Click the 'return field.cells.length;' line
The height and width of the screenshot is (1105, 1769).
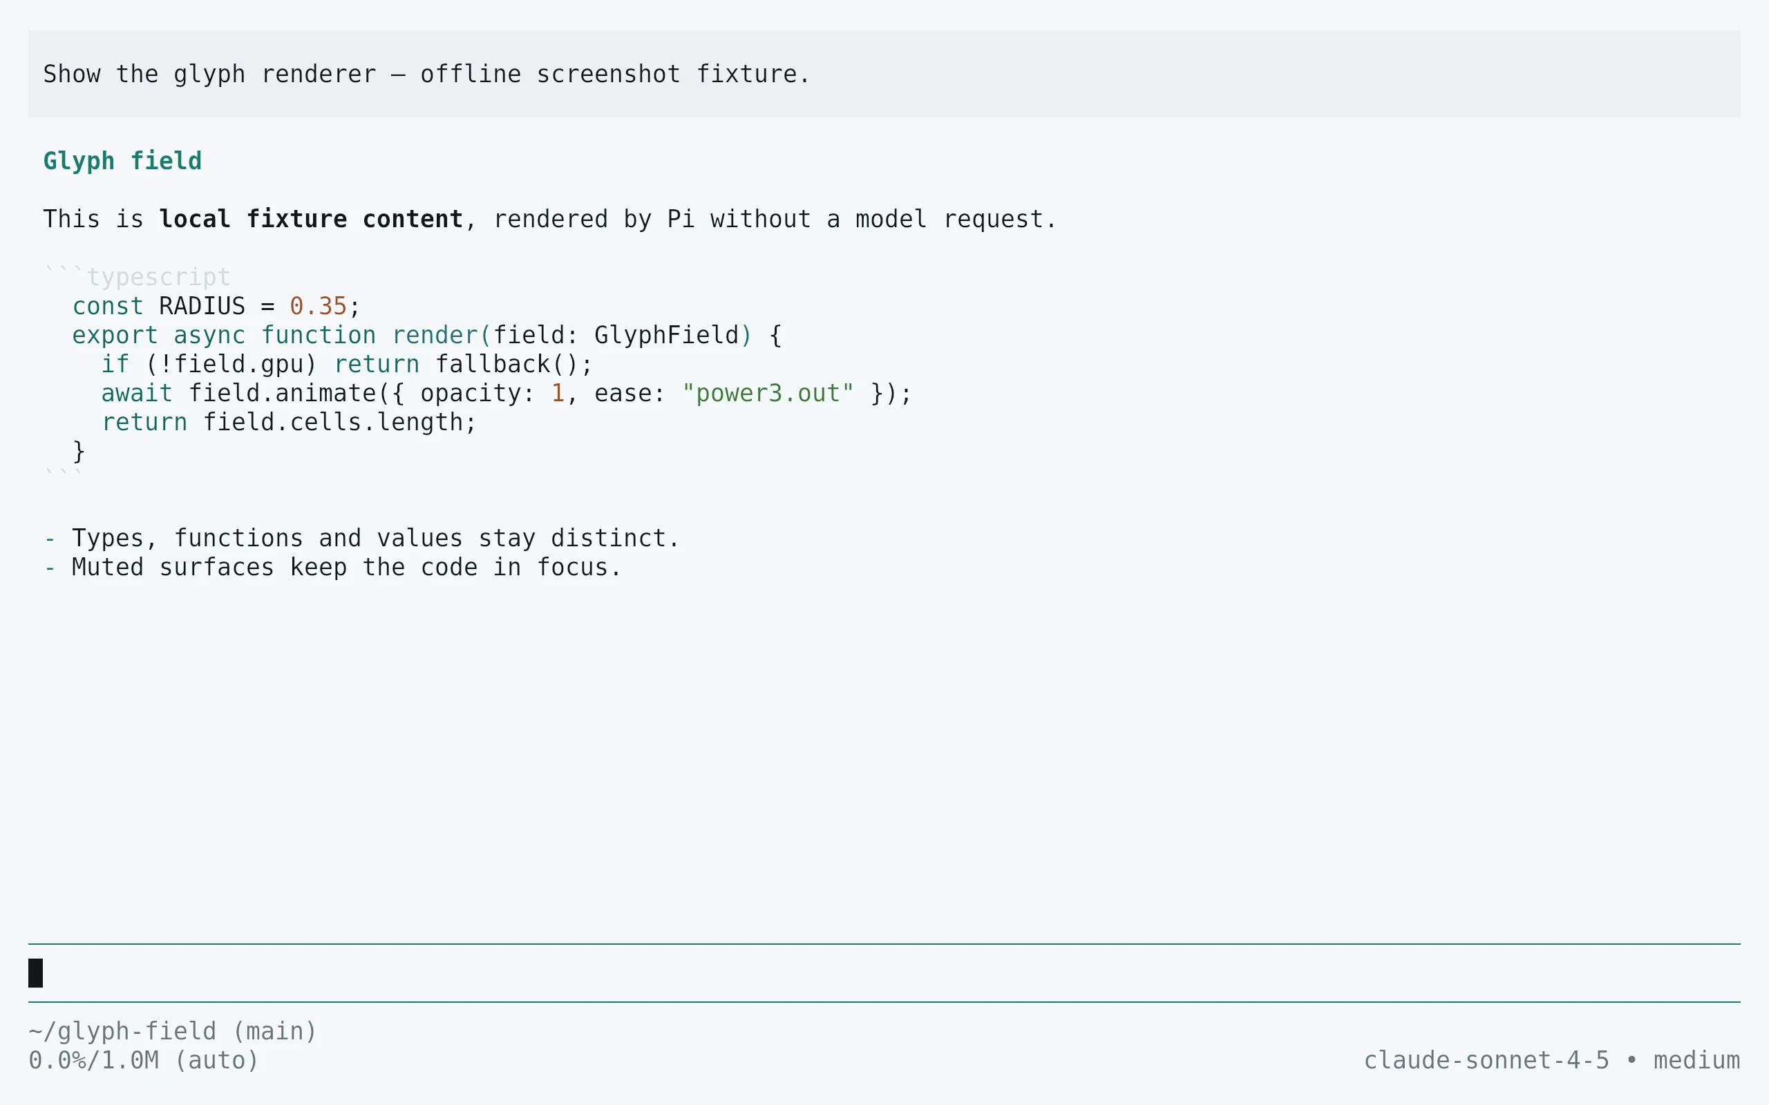(x=289, y=423)
